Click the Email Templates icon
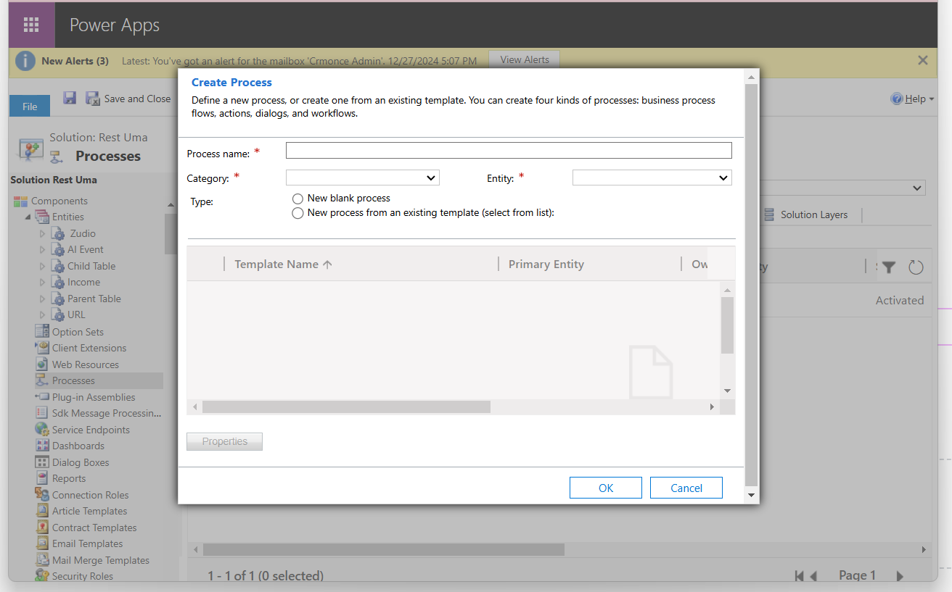 (42, 543)
